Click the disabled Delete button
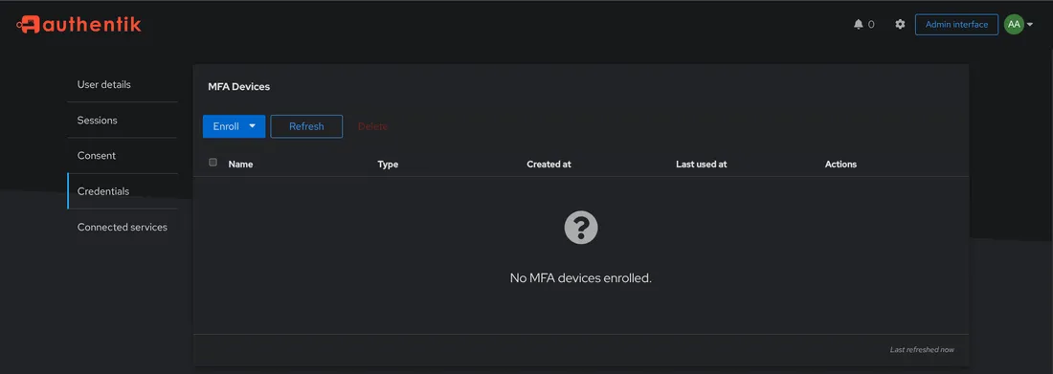This screenshot has width=1053, height=374. 372,126
